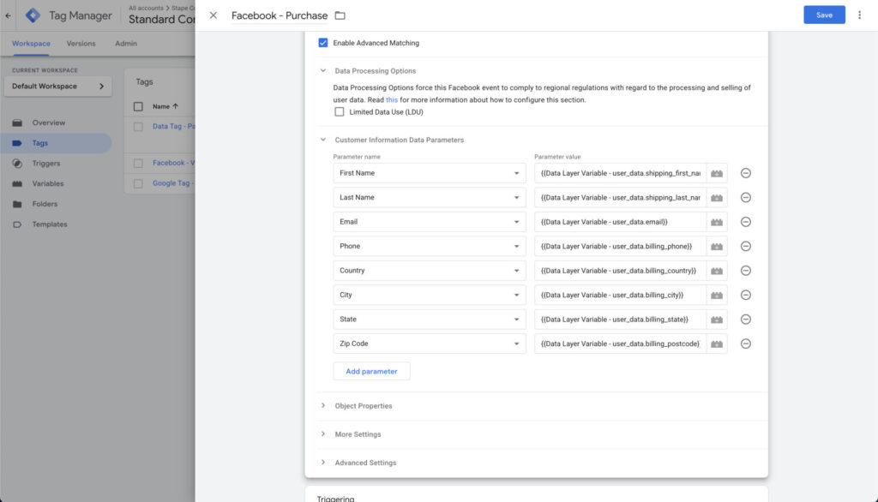Click the Add parameter button

(371, 371)
